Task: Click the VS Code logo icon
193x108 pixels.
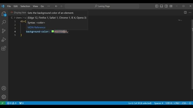Action: [x=3, y=6]
